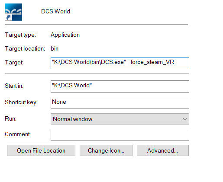
Task: Click the Run: label
Action: 10,118
